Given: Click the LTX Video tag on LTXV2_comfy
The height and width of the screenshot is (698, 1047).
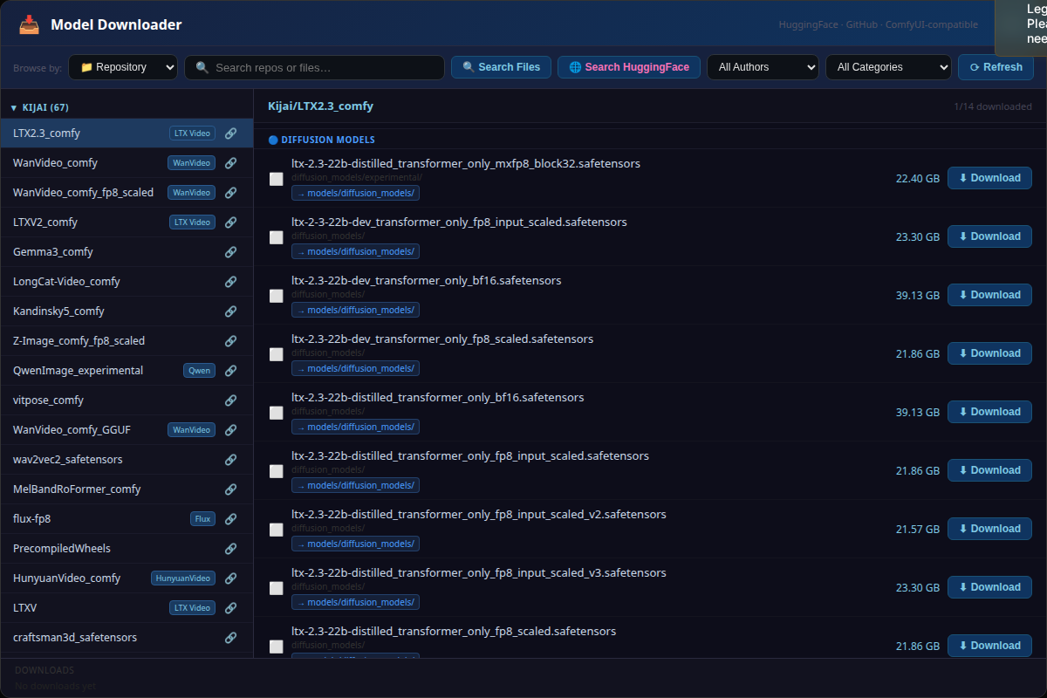Looking at the screenshot, I should (192, 222).
